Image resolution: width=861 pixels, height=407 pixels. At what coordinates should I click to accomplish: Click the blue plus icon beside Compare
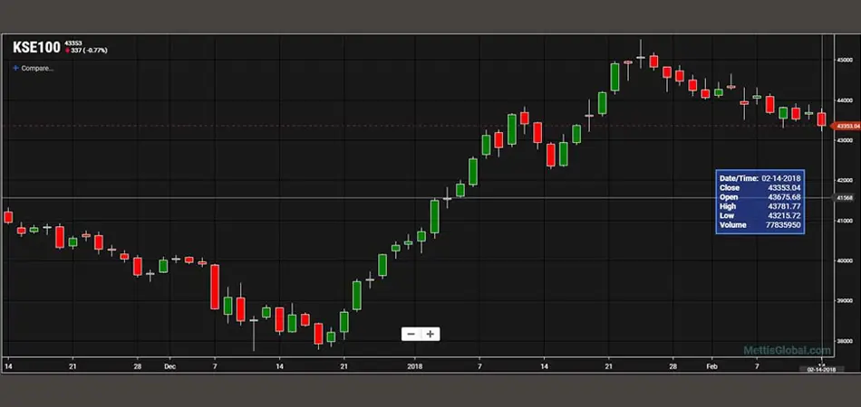[x=15, y=68]
